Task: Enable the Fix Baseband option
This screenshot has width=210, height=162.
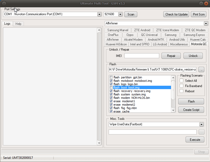Action: click(x=181, y=86)
